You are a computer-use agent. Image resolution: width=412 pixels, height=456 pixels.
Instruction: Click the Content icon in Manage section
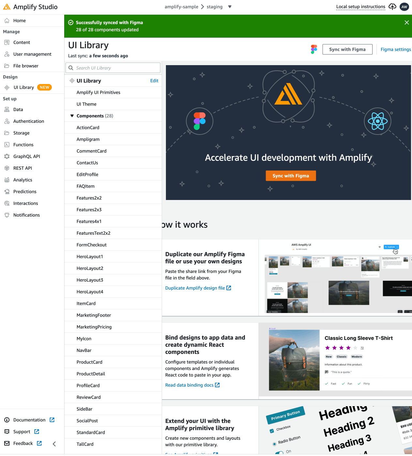tap(7, 42)
